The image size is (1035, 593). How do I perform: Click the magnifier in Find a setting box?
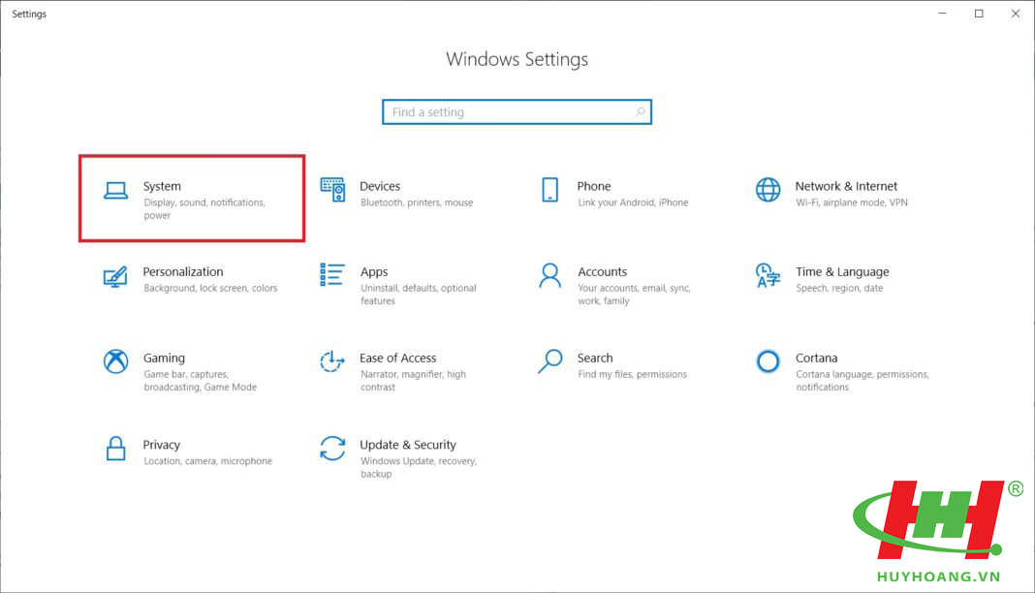[640, 112]
